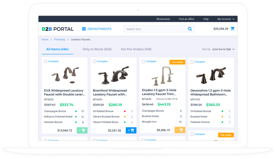Click Devonshire Brushed Nickel quantity field

click(228, 117)
